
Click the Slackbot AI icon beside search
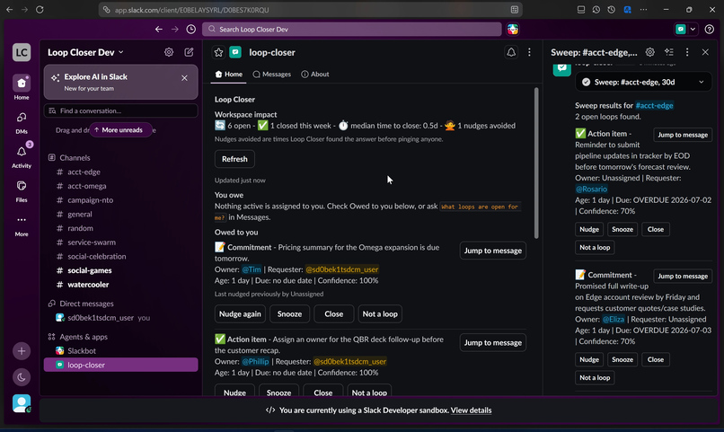click(x=513, y=29)
